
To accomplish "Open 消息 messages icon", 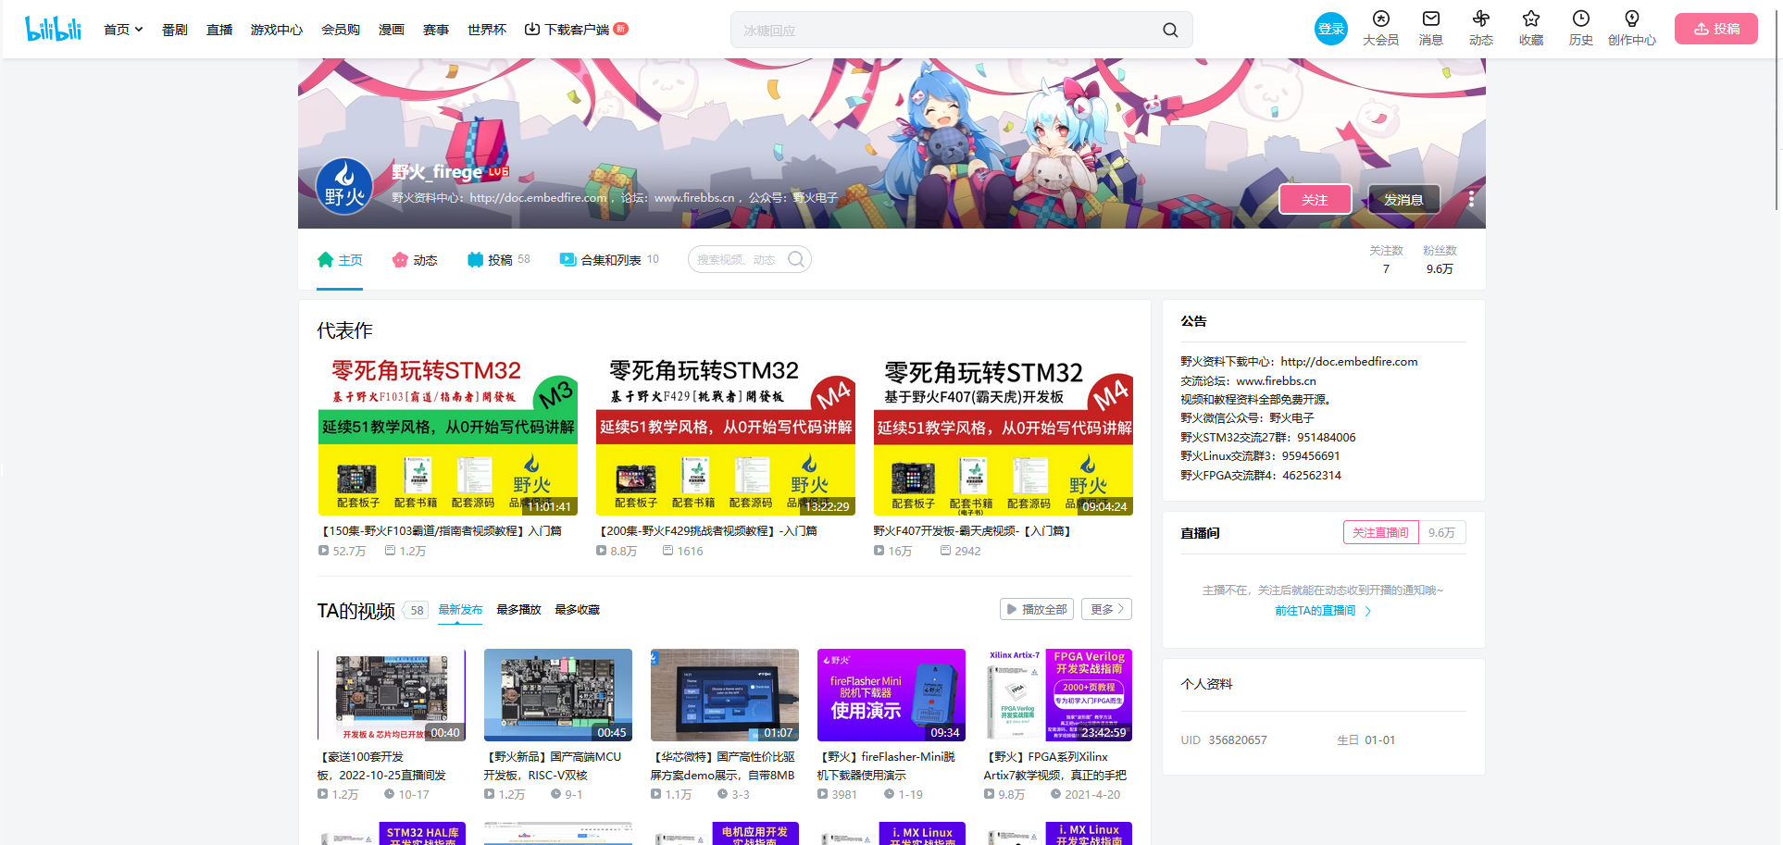I will 1431,29.
